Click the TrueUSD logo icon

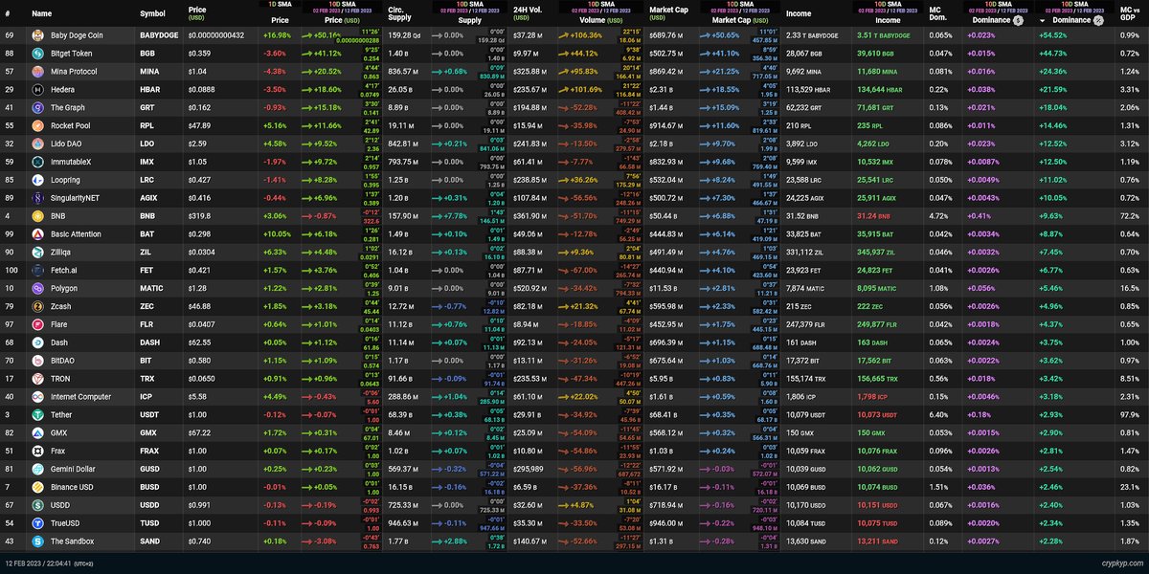point(37,523)
